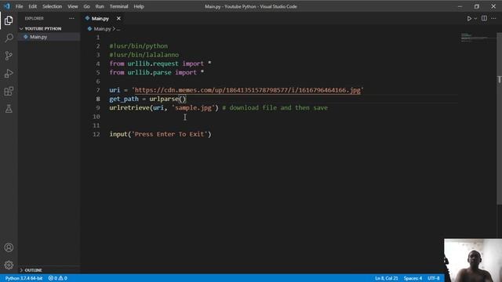Click Ln 8, Col 21 in status bar
The image size is (502, 282).
[387, 278]
